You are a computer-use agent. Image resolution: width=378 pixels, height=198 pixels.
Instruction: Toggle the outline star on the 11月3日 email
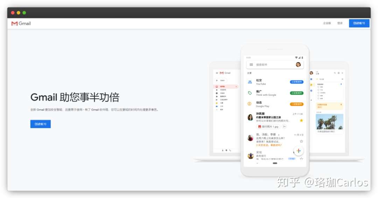(x=301, y=141)
